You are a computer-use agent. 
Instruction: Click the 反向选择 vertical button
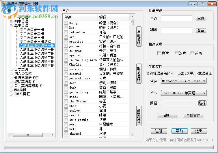pos(139,116)
